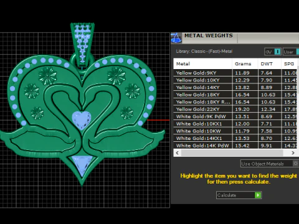The width and height of the screenshot is (299, 224).
Task: Select the White Gold:14KX1 row
Action: [x=235, y=138]
